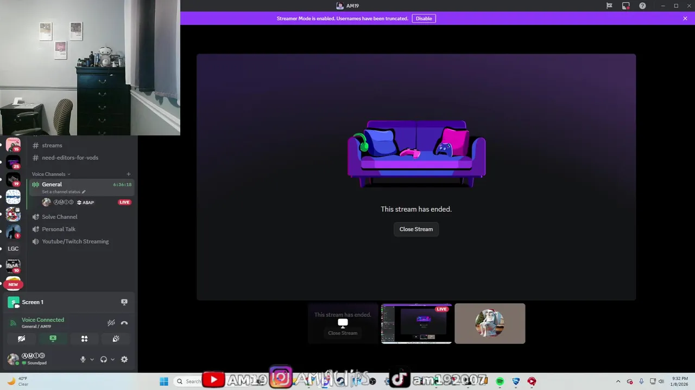This screenshot has width=695, height=390.
Task: Open the Activities launcher button
Action: (84, 339)
